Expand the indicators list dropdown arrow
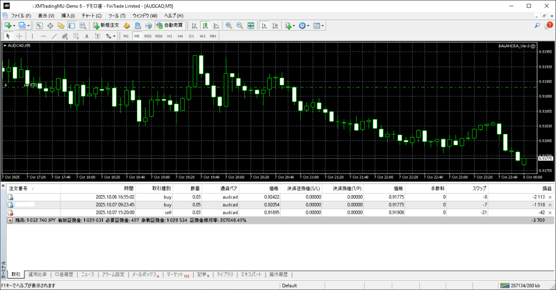Screen dimensions: 556x290 (294, 25)
